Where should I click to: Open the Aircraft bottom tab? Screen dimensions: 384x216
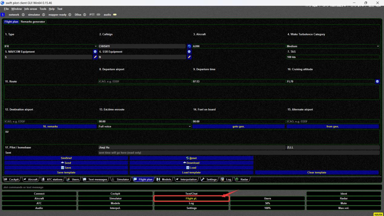click(x=30, y=179)
